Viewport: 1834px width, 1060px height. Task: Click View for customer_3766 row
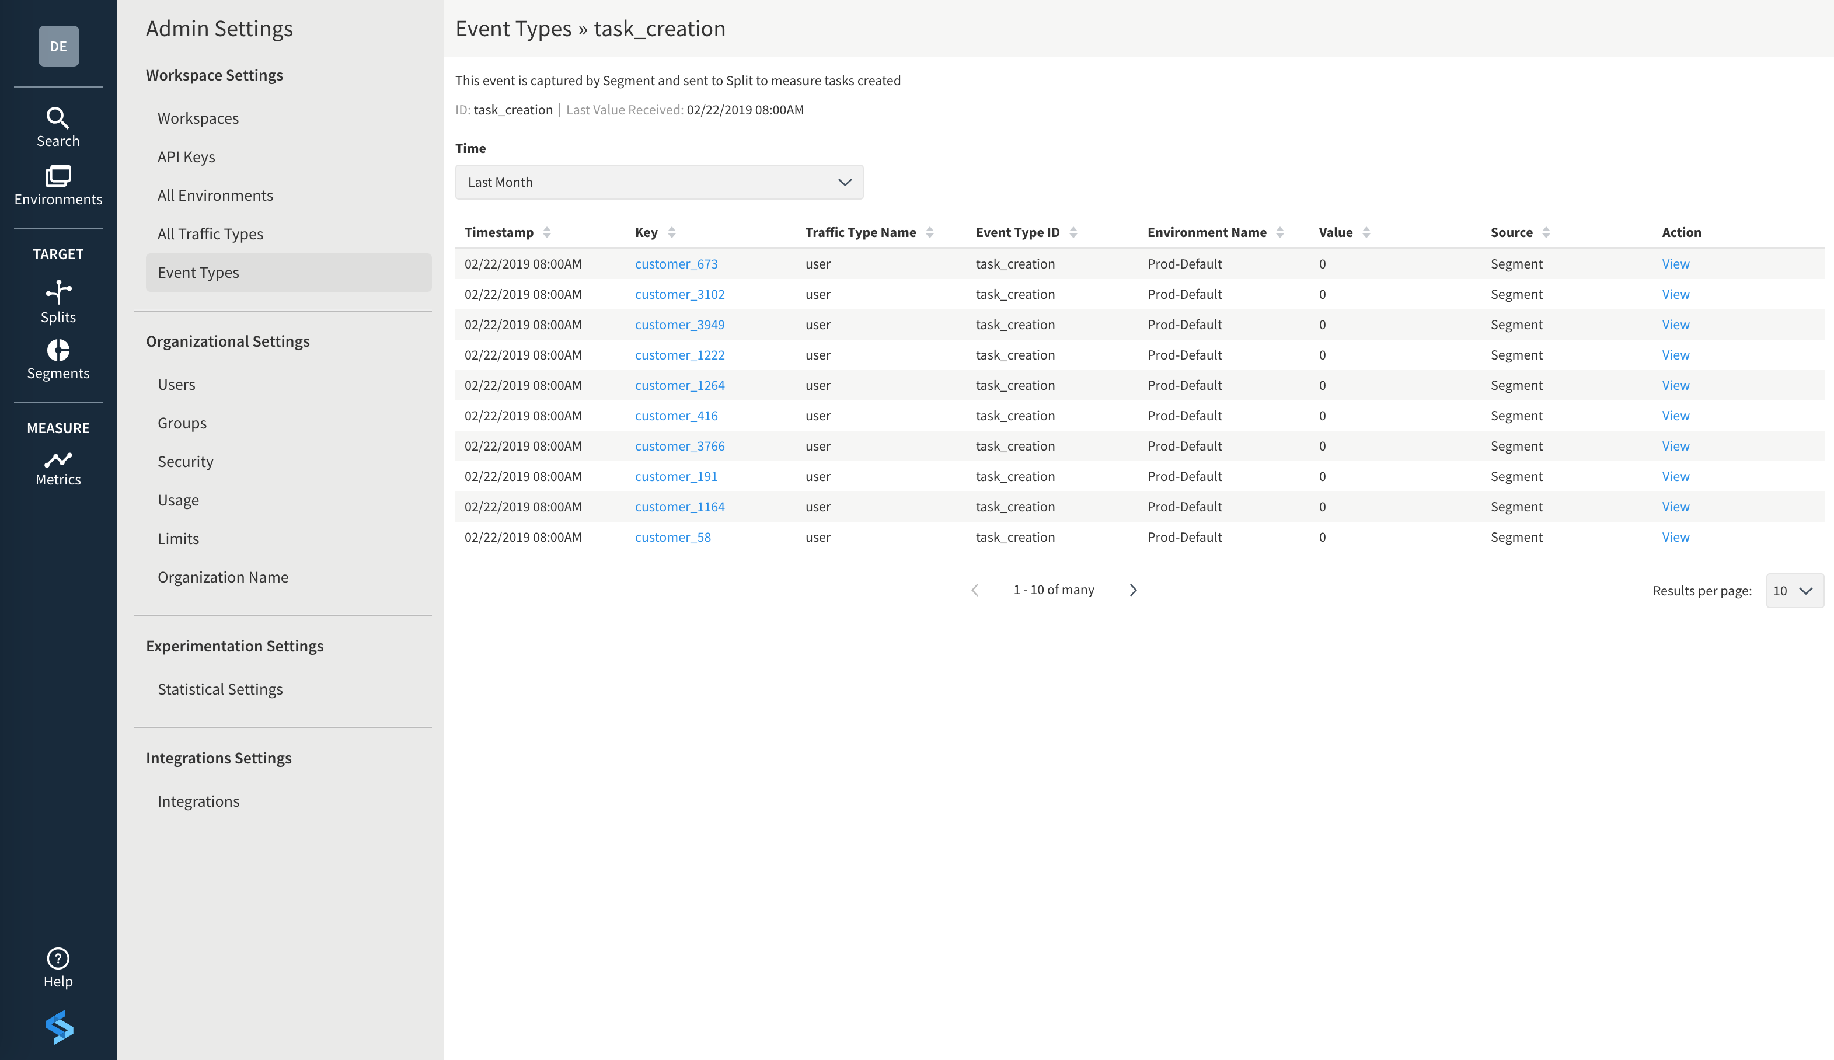pyautogui.click(x=1675, y=445)
